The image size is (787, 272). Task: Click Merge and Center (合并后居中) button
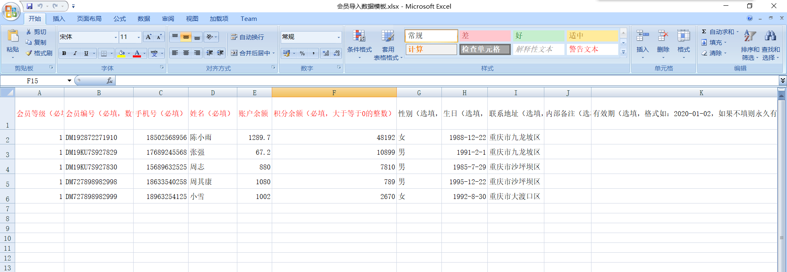(x=251, y=53)
